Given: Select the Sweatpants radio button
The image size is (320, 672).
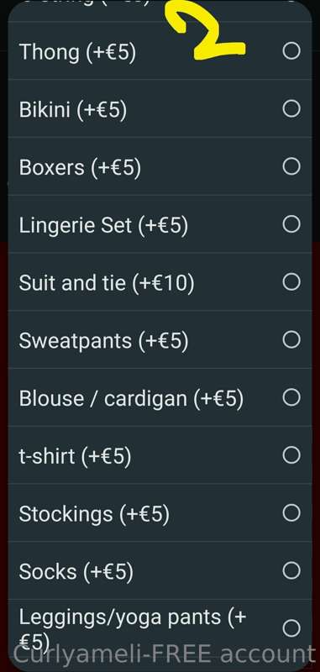Looking at the screenshot, I should [291, 340].
